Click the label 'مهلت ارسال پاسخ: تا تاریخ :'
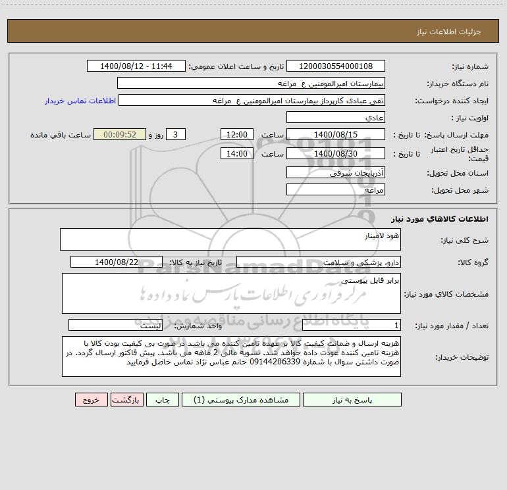Screen dimensions: 507x490 (441, 135)
